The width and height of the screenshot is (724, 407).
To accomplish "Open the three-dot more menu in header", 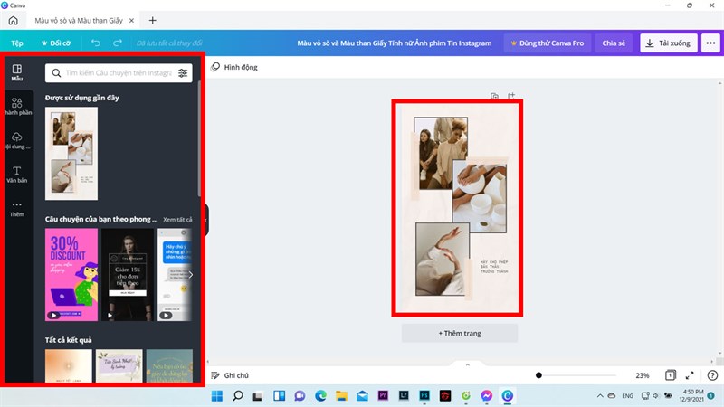I will (x=710, y=43).
